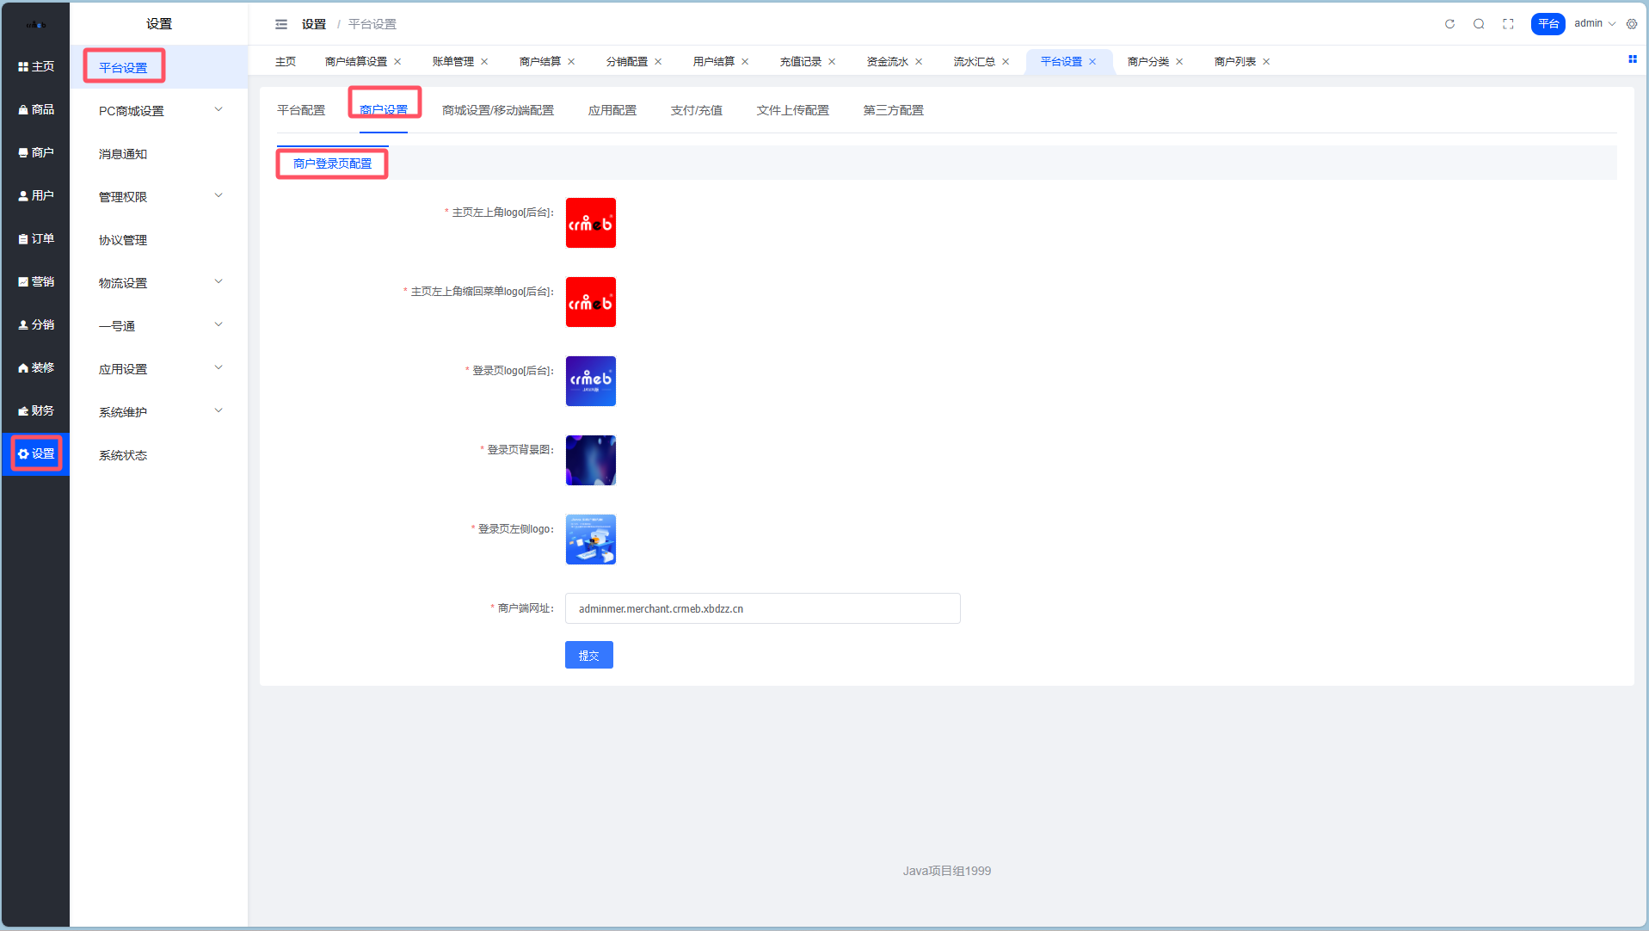This screenshot has width=1649, height=931.
Task: Switch to the 支付/充值 tab
Action: [696, 110]
